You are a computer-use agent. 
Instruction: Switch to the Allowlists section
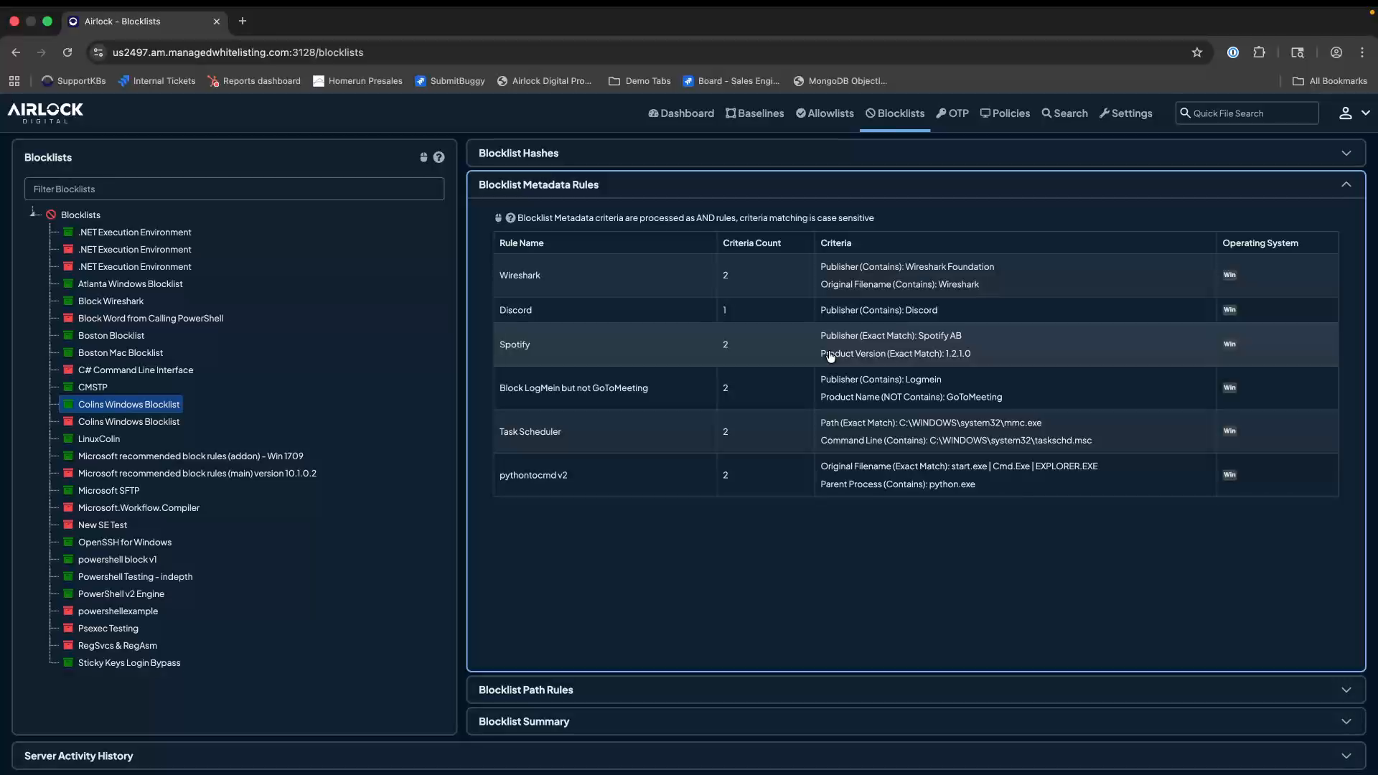(824, 113)
